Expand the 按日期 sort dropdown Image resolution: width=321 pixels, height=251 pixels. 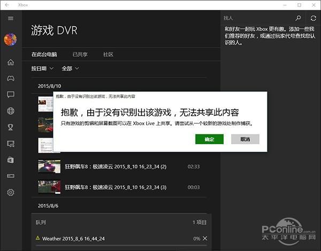coord(42,68)
